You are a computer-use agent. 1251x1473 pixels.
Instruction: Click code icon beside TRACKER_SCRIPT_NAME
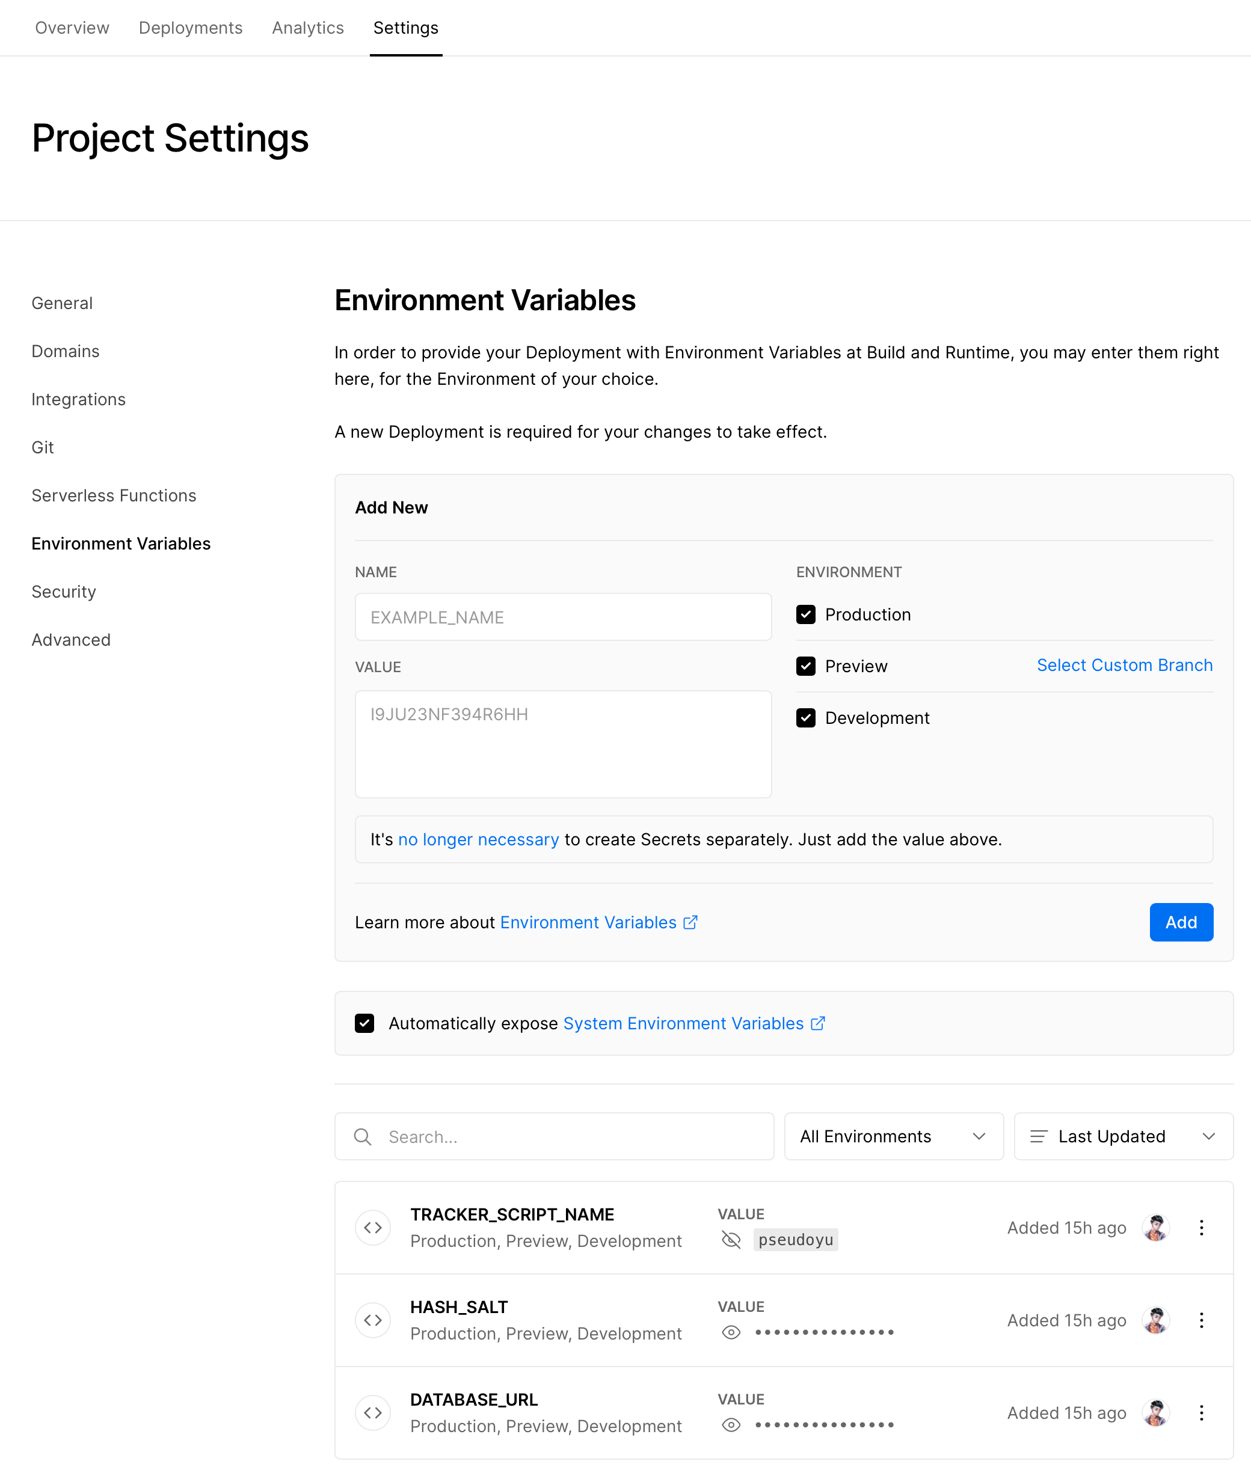click(x=373, y=1228)
